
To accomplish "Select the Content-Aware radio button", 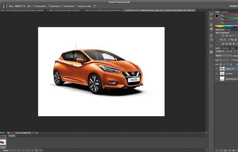I will coord(63,6).
